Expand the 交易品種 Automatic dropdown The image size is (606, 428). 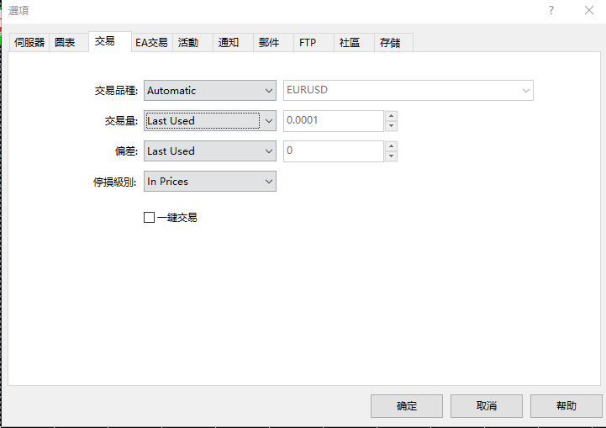point(210,91)
